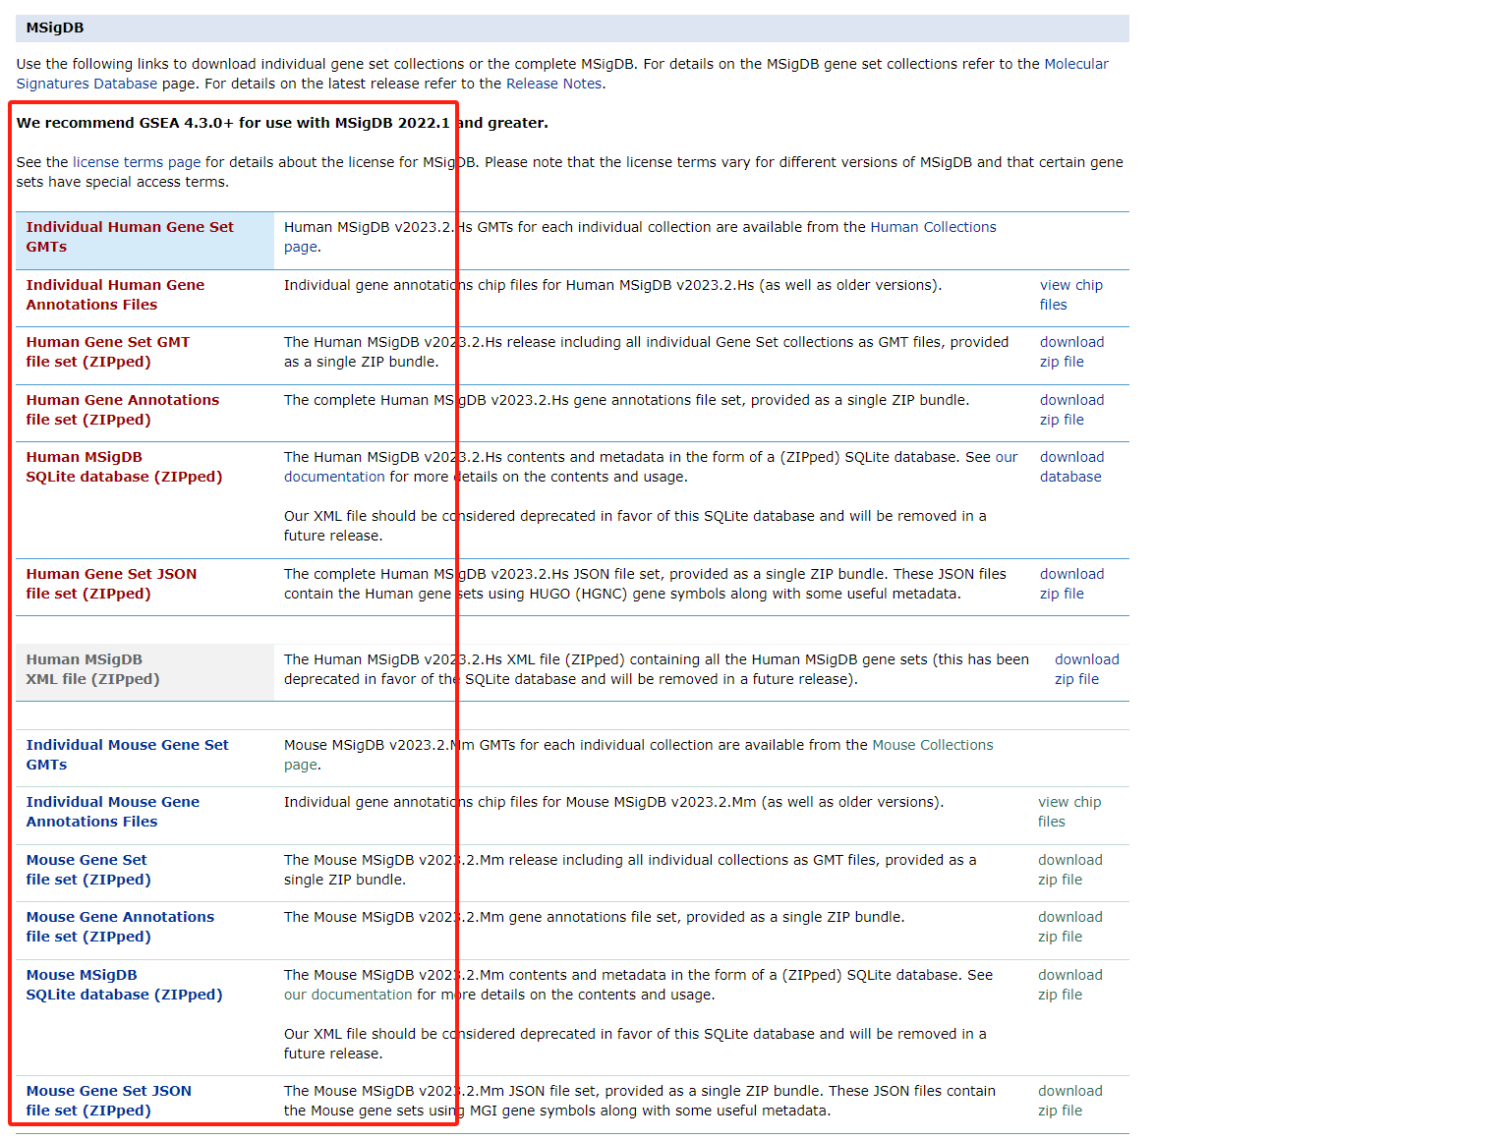This screenshot has height=1140, width=1501.
Task: Open the Human Collections page link
Action: pyautogui.click(x=933, y=227)
